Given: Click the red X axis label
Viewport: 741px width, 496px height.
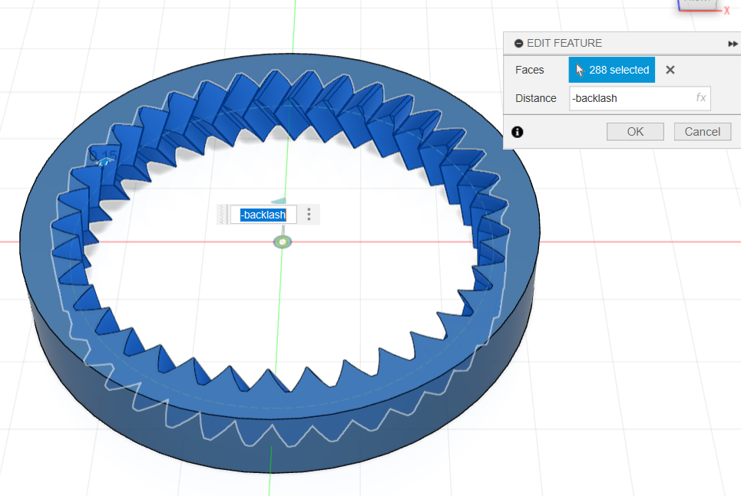Looking at the screenshot, I should point(726,11).
